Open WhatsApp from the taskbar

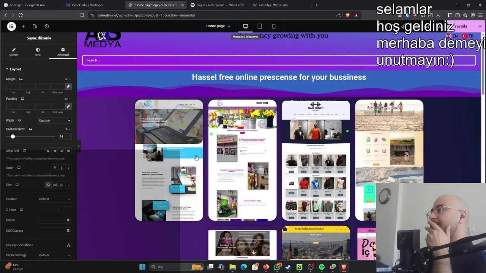[x=277, y=267]
